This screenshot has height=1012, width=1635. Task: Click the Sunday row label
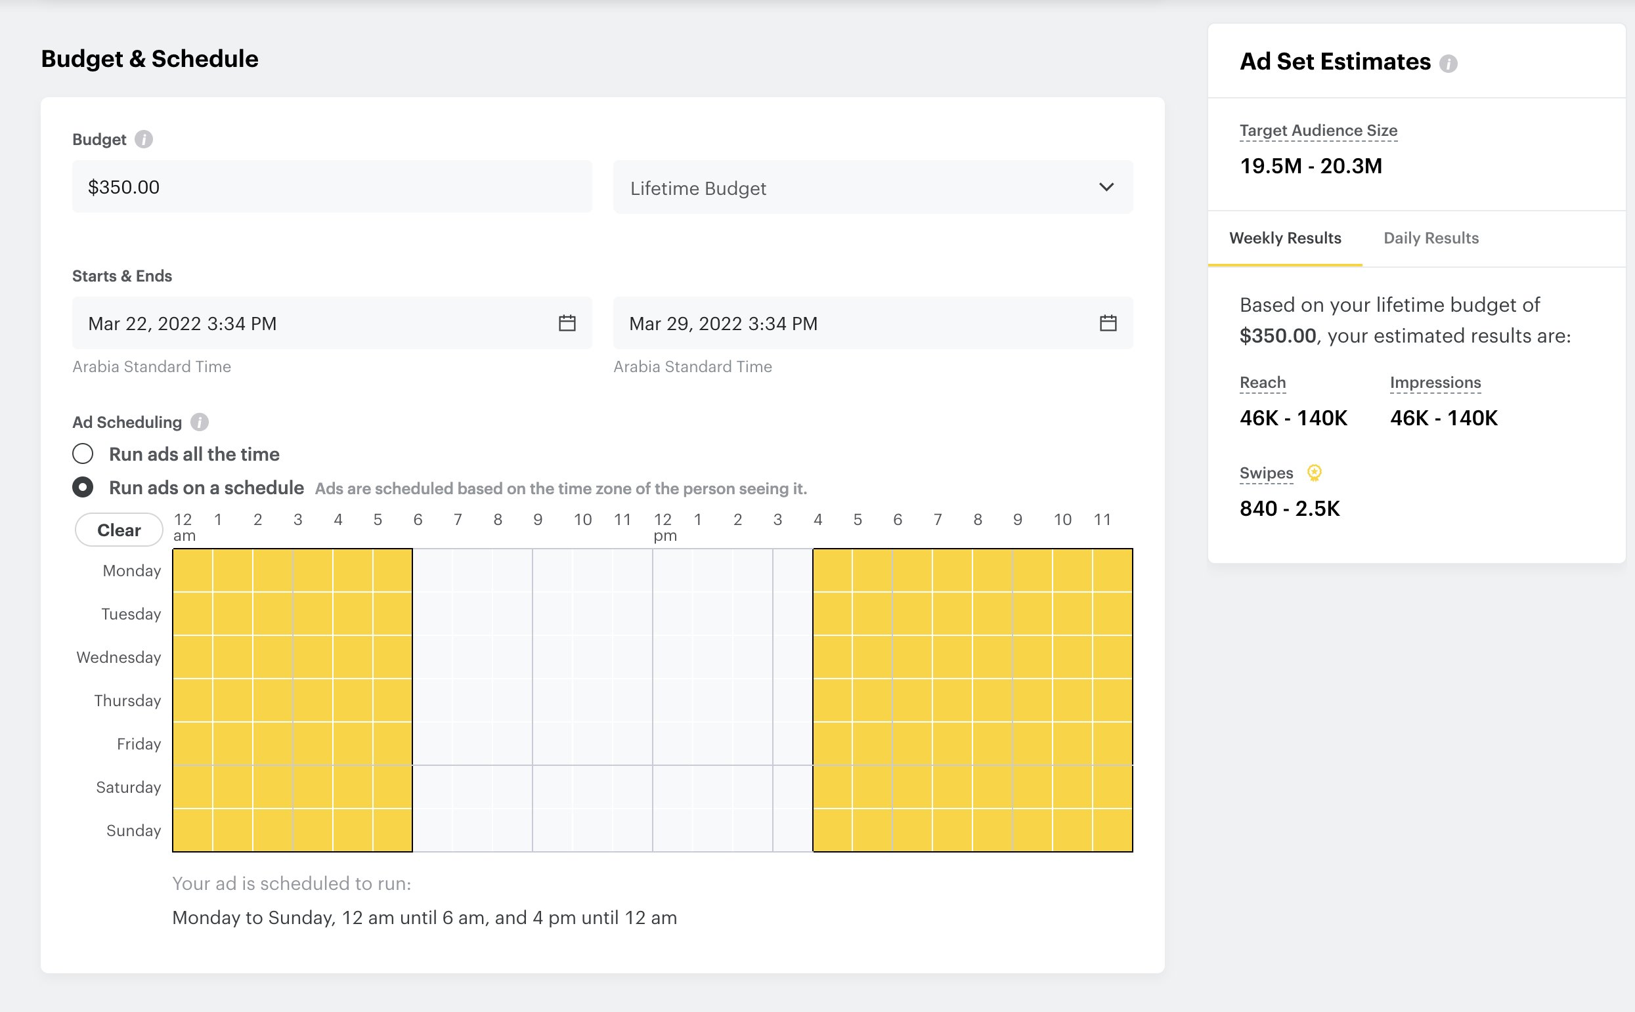pyautogui.click(x=133, y=831)
